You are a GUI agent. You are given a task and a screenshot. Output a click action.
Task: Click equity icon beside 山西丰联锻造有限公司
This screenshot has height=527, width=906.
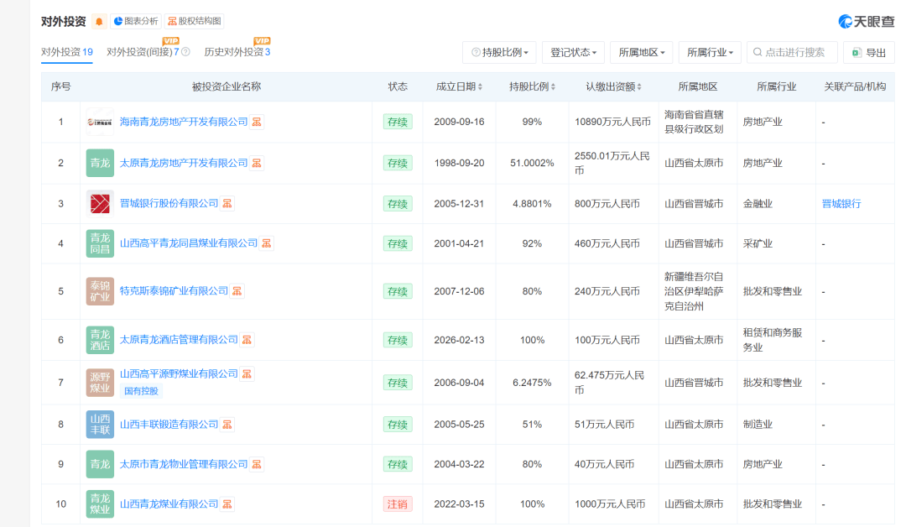tap(227, 425)
